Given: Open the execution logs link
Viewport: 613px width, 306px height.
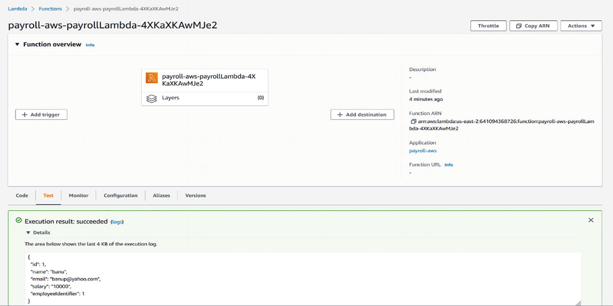Looking at the screenshot, I should point(117,222).
